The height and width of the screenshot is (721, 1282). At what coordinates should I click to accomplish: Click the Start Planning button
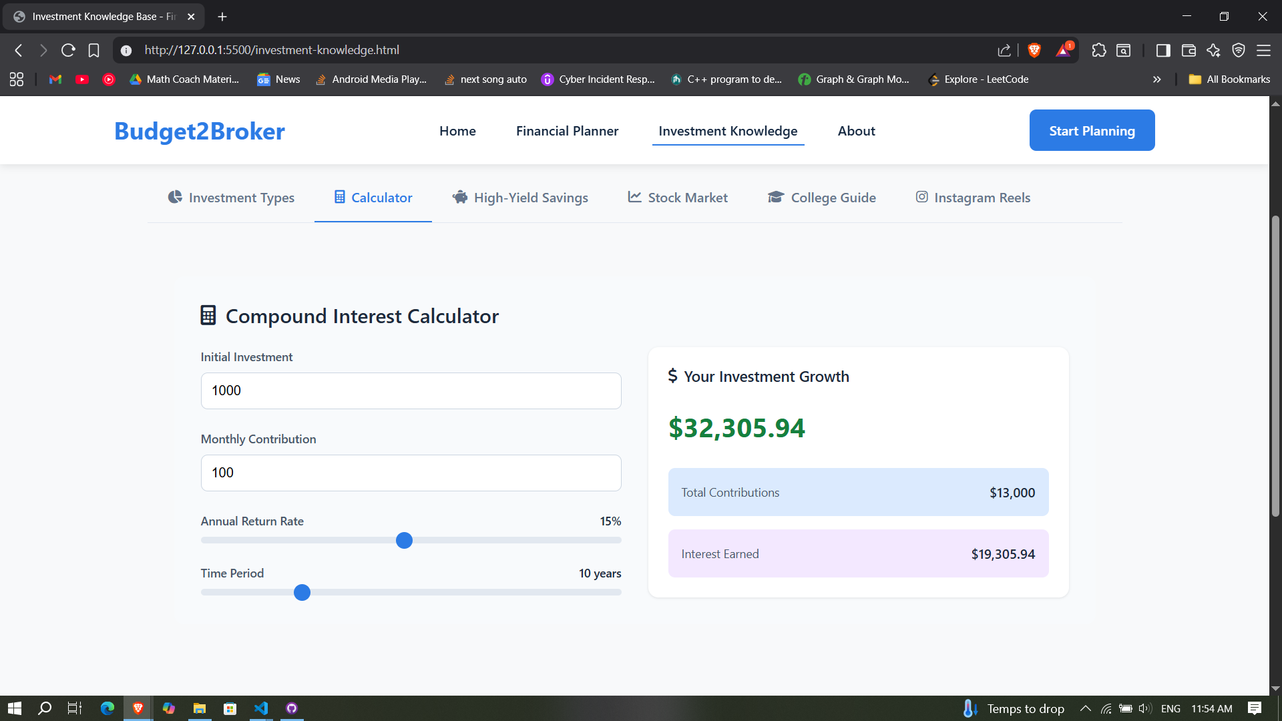1092,131
